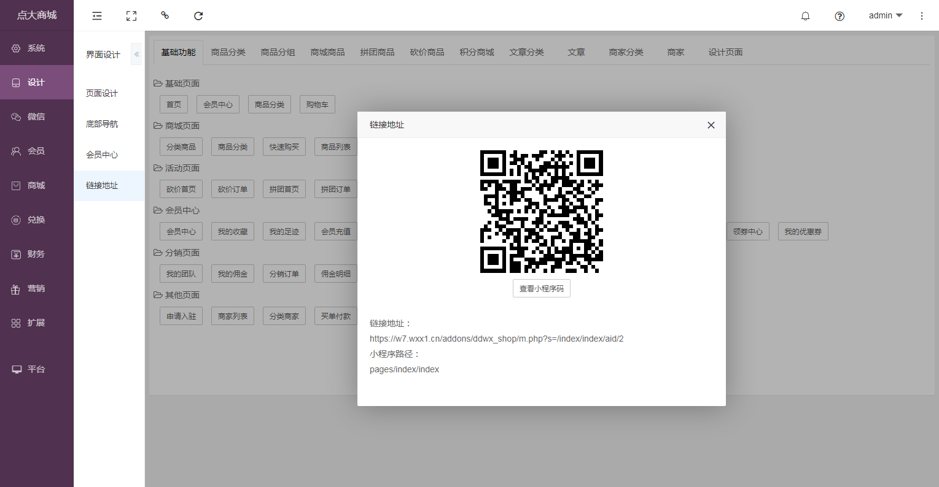The width and height of the screenshot is (939, 487).
Task: Click the 查看小程序码 button
Action: point(542,288)
